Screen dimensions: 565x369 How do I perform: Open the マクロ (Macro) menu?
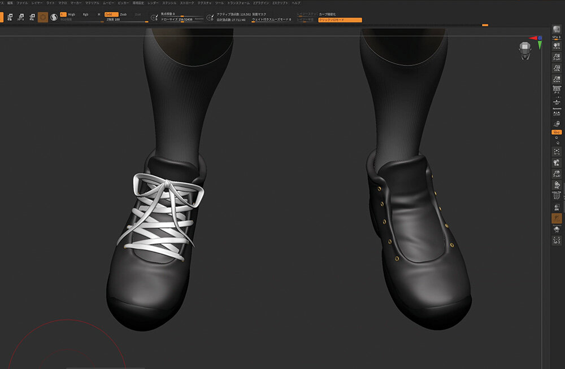coord(63,3)
